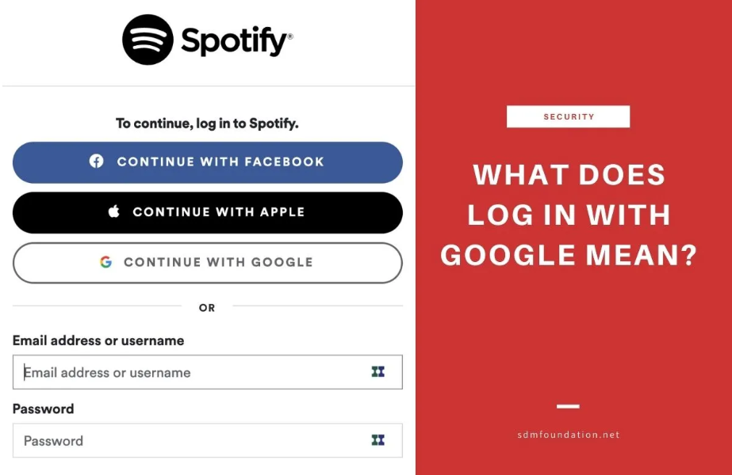The image size is (732, 475).
Task: Select the Continue with Facebook button text
Action: pos(220,161)
